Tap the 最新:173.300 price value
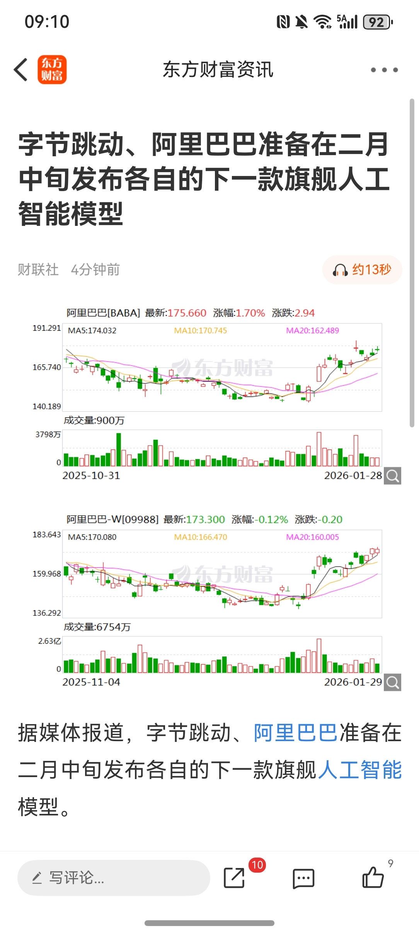Viewport: 419px width, 933px height. click(194, 519)
